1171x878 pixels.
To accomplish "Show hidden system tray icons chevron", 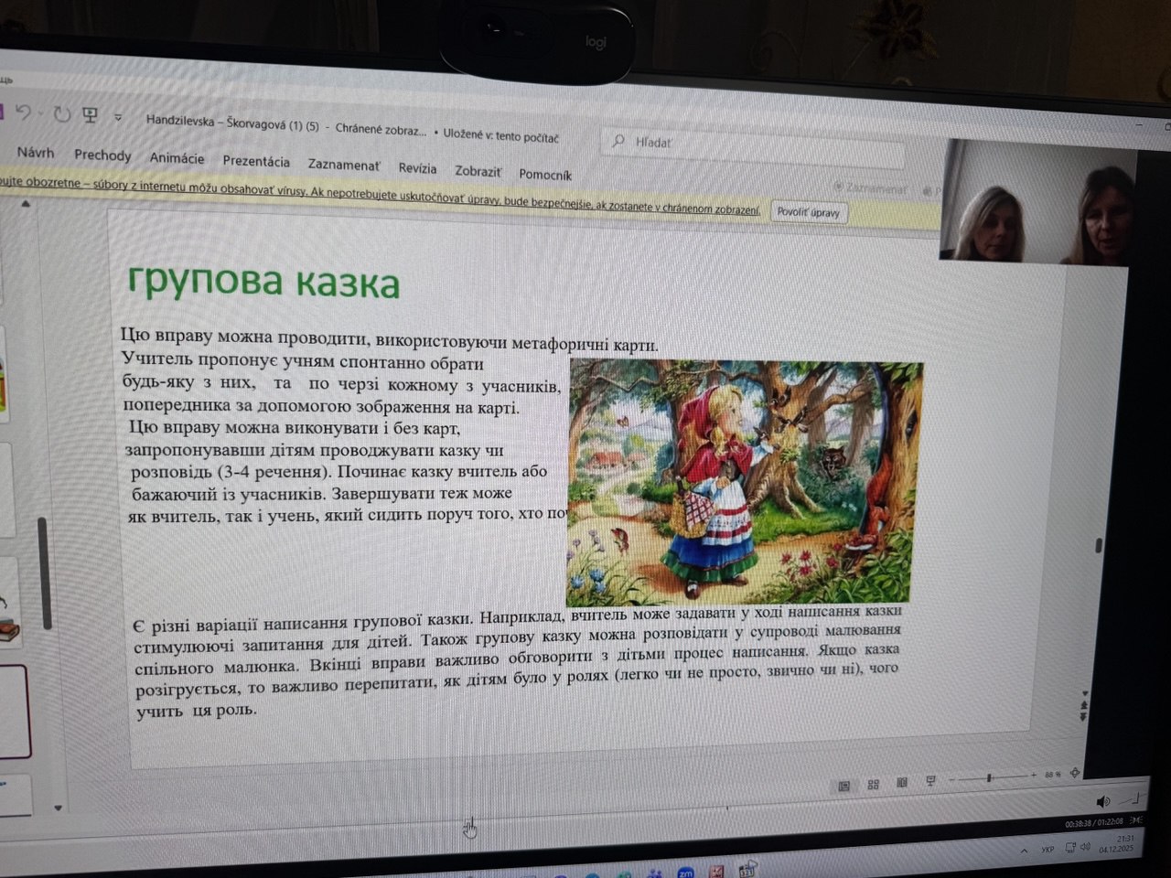I will [x=1023, y=851].
